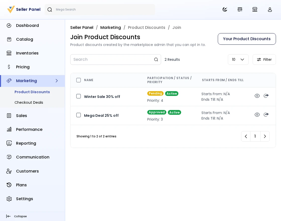Click Product Discounts breadcrumb link
The width and height of the screenshot is (281, 221).
click(x=147, y=27)
